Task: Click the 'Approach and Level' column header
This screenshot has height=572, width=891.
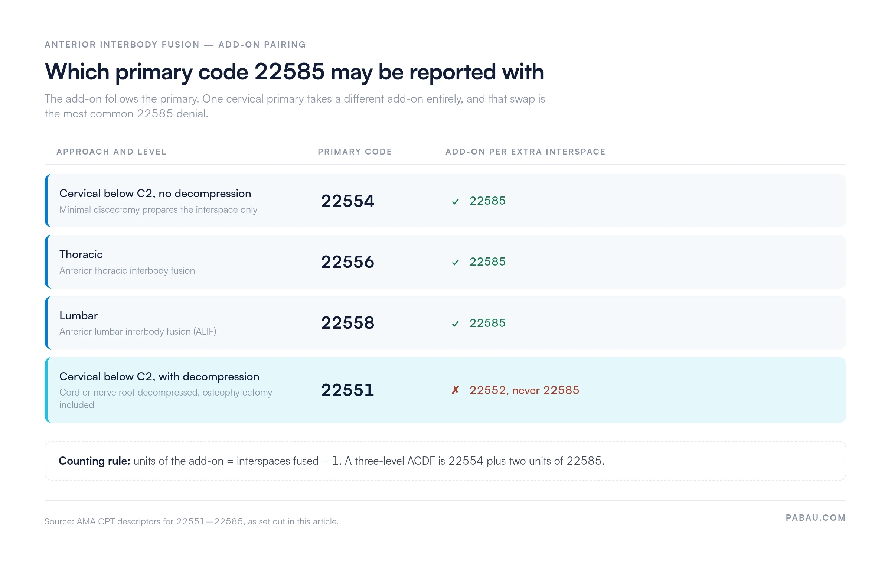Action: [111, 152]
